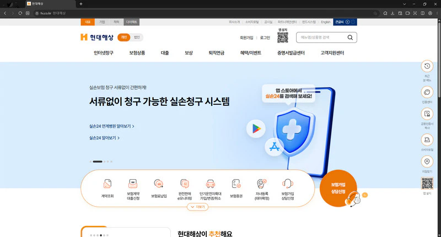Open the 공시실 top link
The width and height of the screenshot is (441, 237).
click(x=268, y=22)
